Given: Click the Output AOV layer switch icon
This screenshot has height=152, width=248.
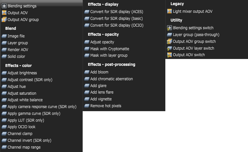Looking at the screenshot, I should point(169,48).
